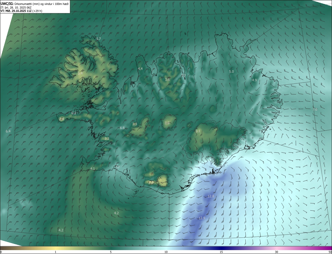Click the 5.0 value label on the map
The image size is (332, 254).
coord(231,71)
